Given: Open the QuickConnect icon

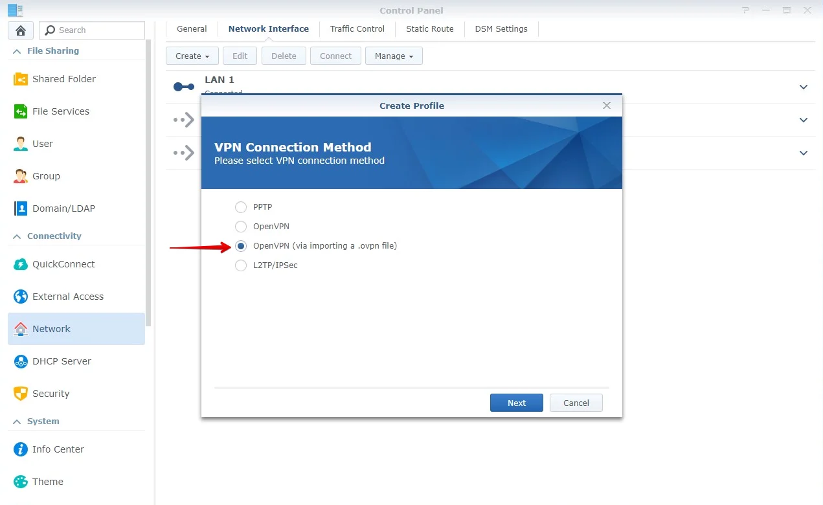Looking at the screenshot, I should tap(21, 264).
